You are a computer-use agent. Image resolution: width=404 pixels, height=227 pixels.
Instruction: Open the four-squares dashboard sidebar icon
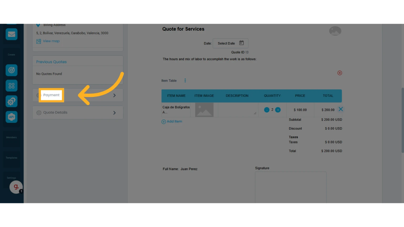pyautogui.click(x=11, y=86)
